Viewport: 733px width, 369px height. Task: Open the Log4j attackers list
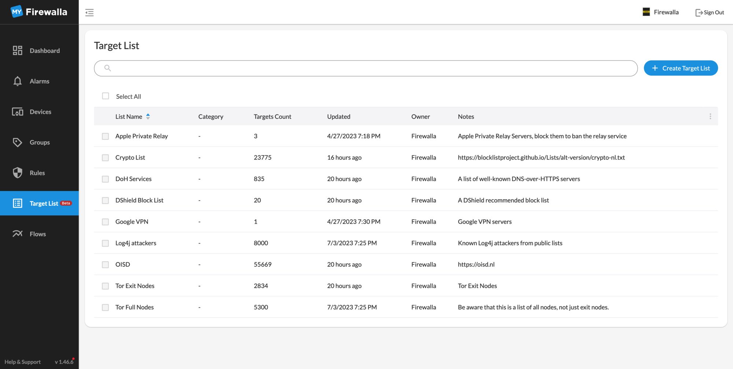click(136, 243)
